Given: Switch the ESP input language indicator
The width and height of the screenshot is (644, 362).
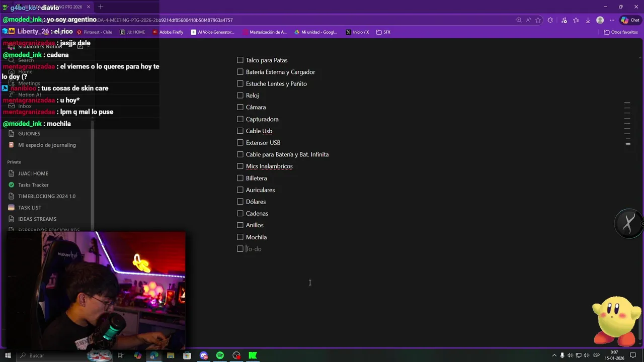Looking at the screenshot, I should (597, 355).
